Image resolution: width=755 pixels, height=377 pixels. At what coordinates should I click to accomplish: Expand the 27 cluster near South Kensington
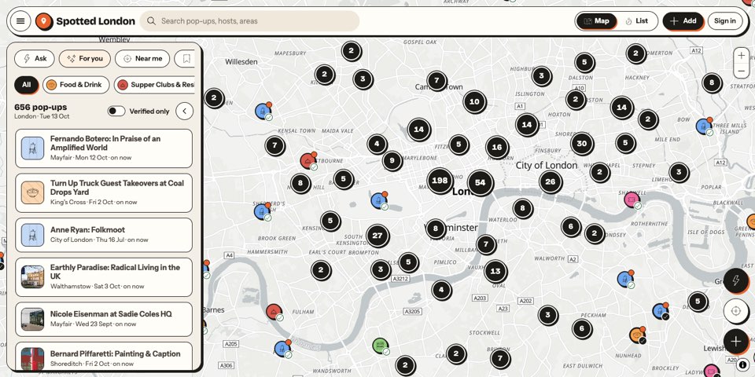point(377,236)
